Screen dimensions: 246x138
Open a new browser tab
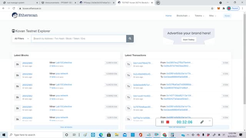click(158, 3)
